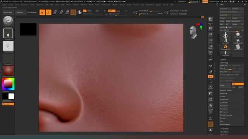
Task: Click the Divide button
Action: tap(226, 86)
